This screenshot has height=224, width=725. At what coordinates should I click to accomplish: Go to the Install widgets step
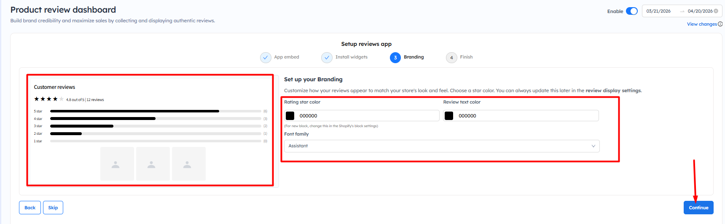pyautogui.click(x=351, y=57)
